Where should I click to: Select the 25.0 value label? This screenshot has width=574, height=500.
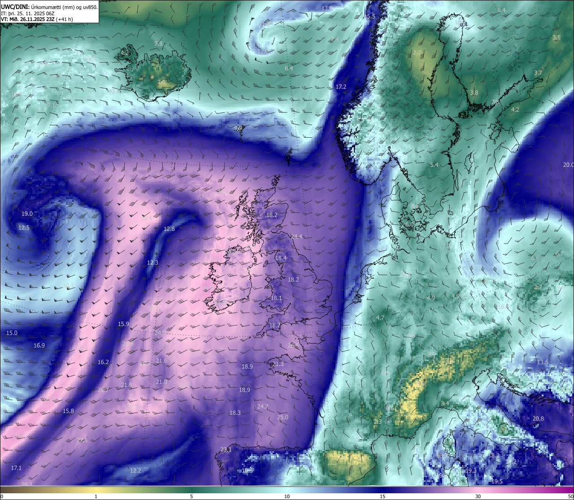click(x=283, y=417)
